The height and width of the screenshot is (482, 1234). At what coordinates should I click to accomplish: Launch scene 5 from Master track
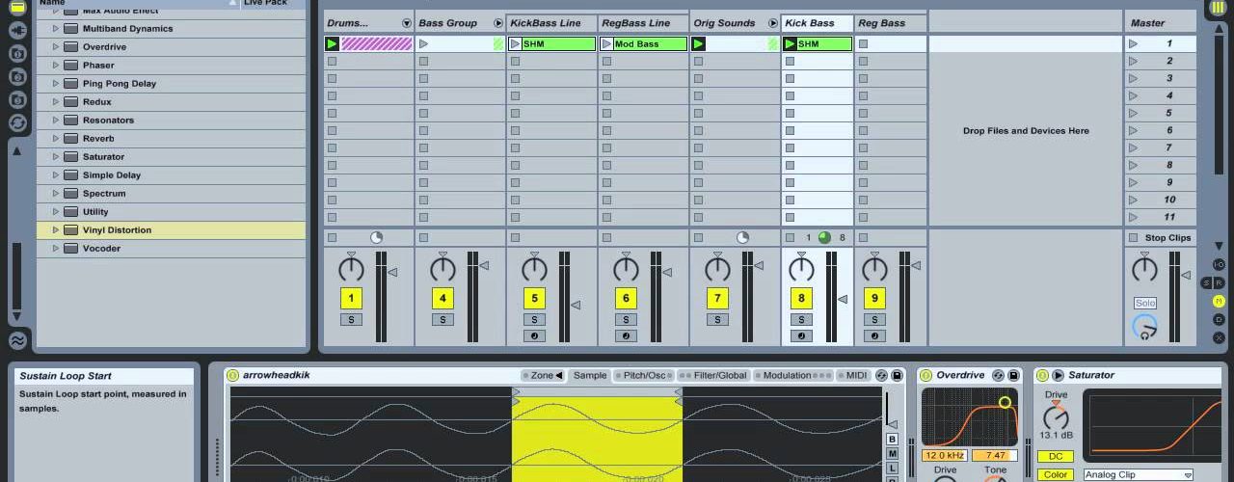coord(1133,113)
